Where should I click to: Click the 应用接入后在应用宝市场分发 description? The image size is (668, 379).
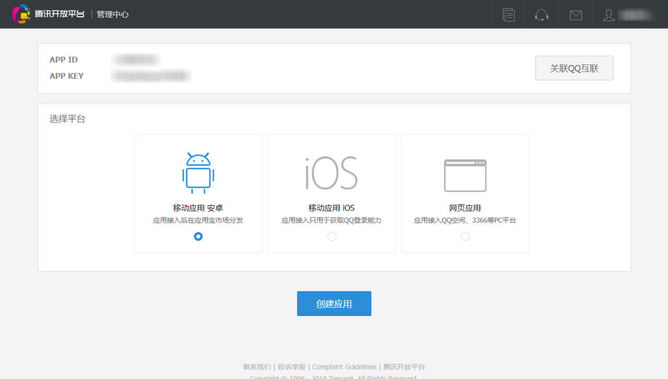click(198, 221)
